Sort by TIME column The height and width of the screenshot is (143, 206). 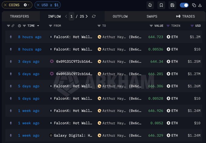tap(31, 26)
